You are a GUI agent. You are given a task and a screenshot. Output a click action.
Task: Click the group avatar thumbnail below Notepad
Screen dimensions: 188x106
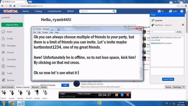pos(76,84)
